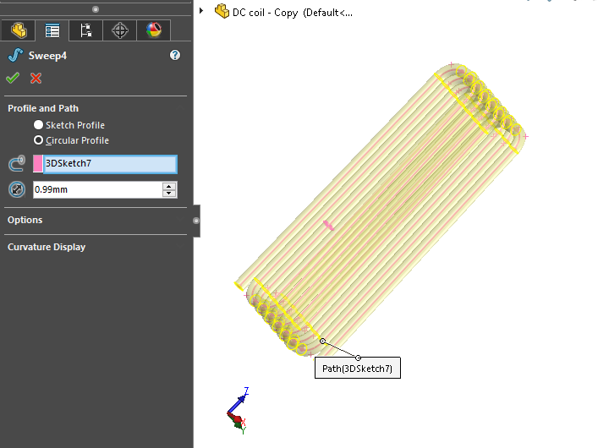Screen dimensions: 609x448
Task: Open the FeatureManager Design Tree tab
Action: click(x=17, y=30)
